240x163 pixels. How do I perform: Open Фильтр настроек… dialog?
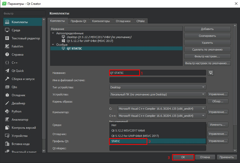(207, 56)
